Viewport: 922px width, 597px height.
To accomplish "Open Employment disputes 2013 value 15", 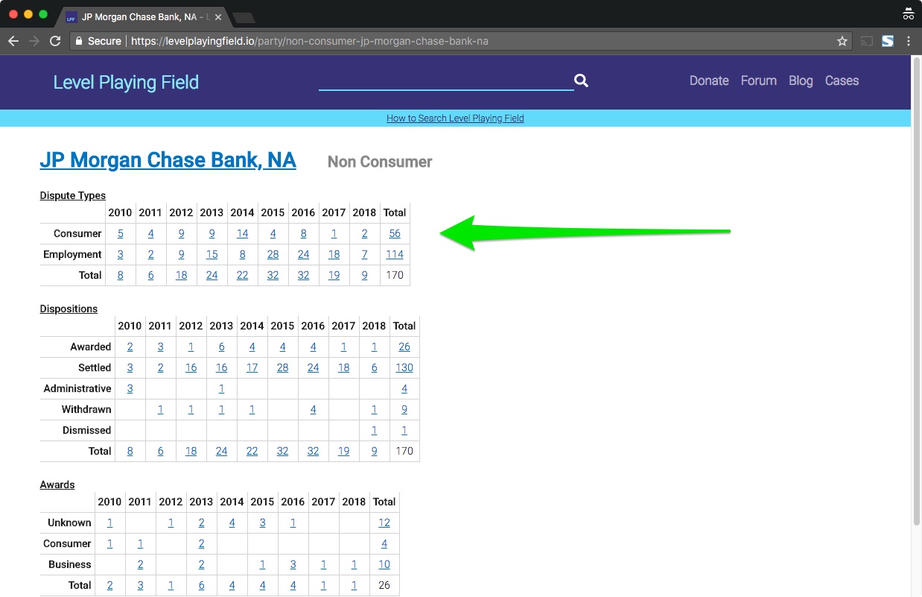I will pos(212,254).
